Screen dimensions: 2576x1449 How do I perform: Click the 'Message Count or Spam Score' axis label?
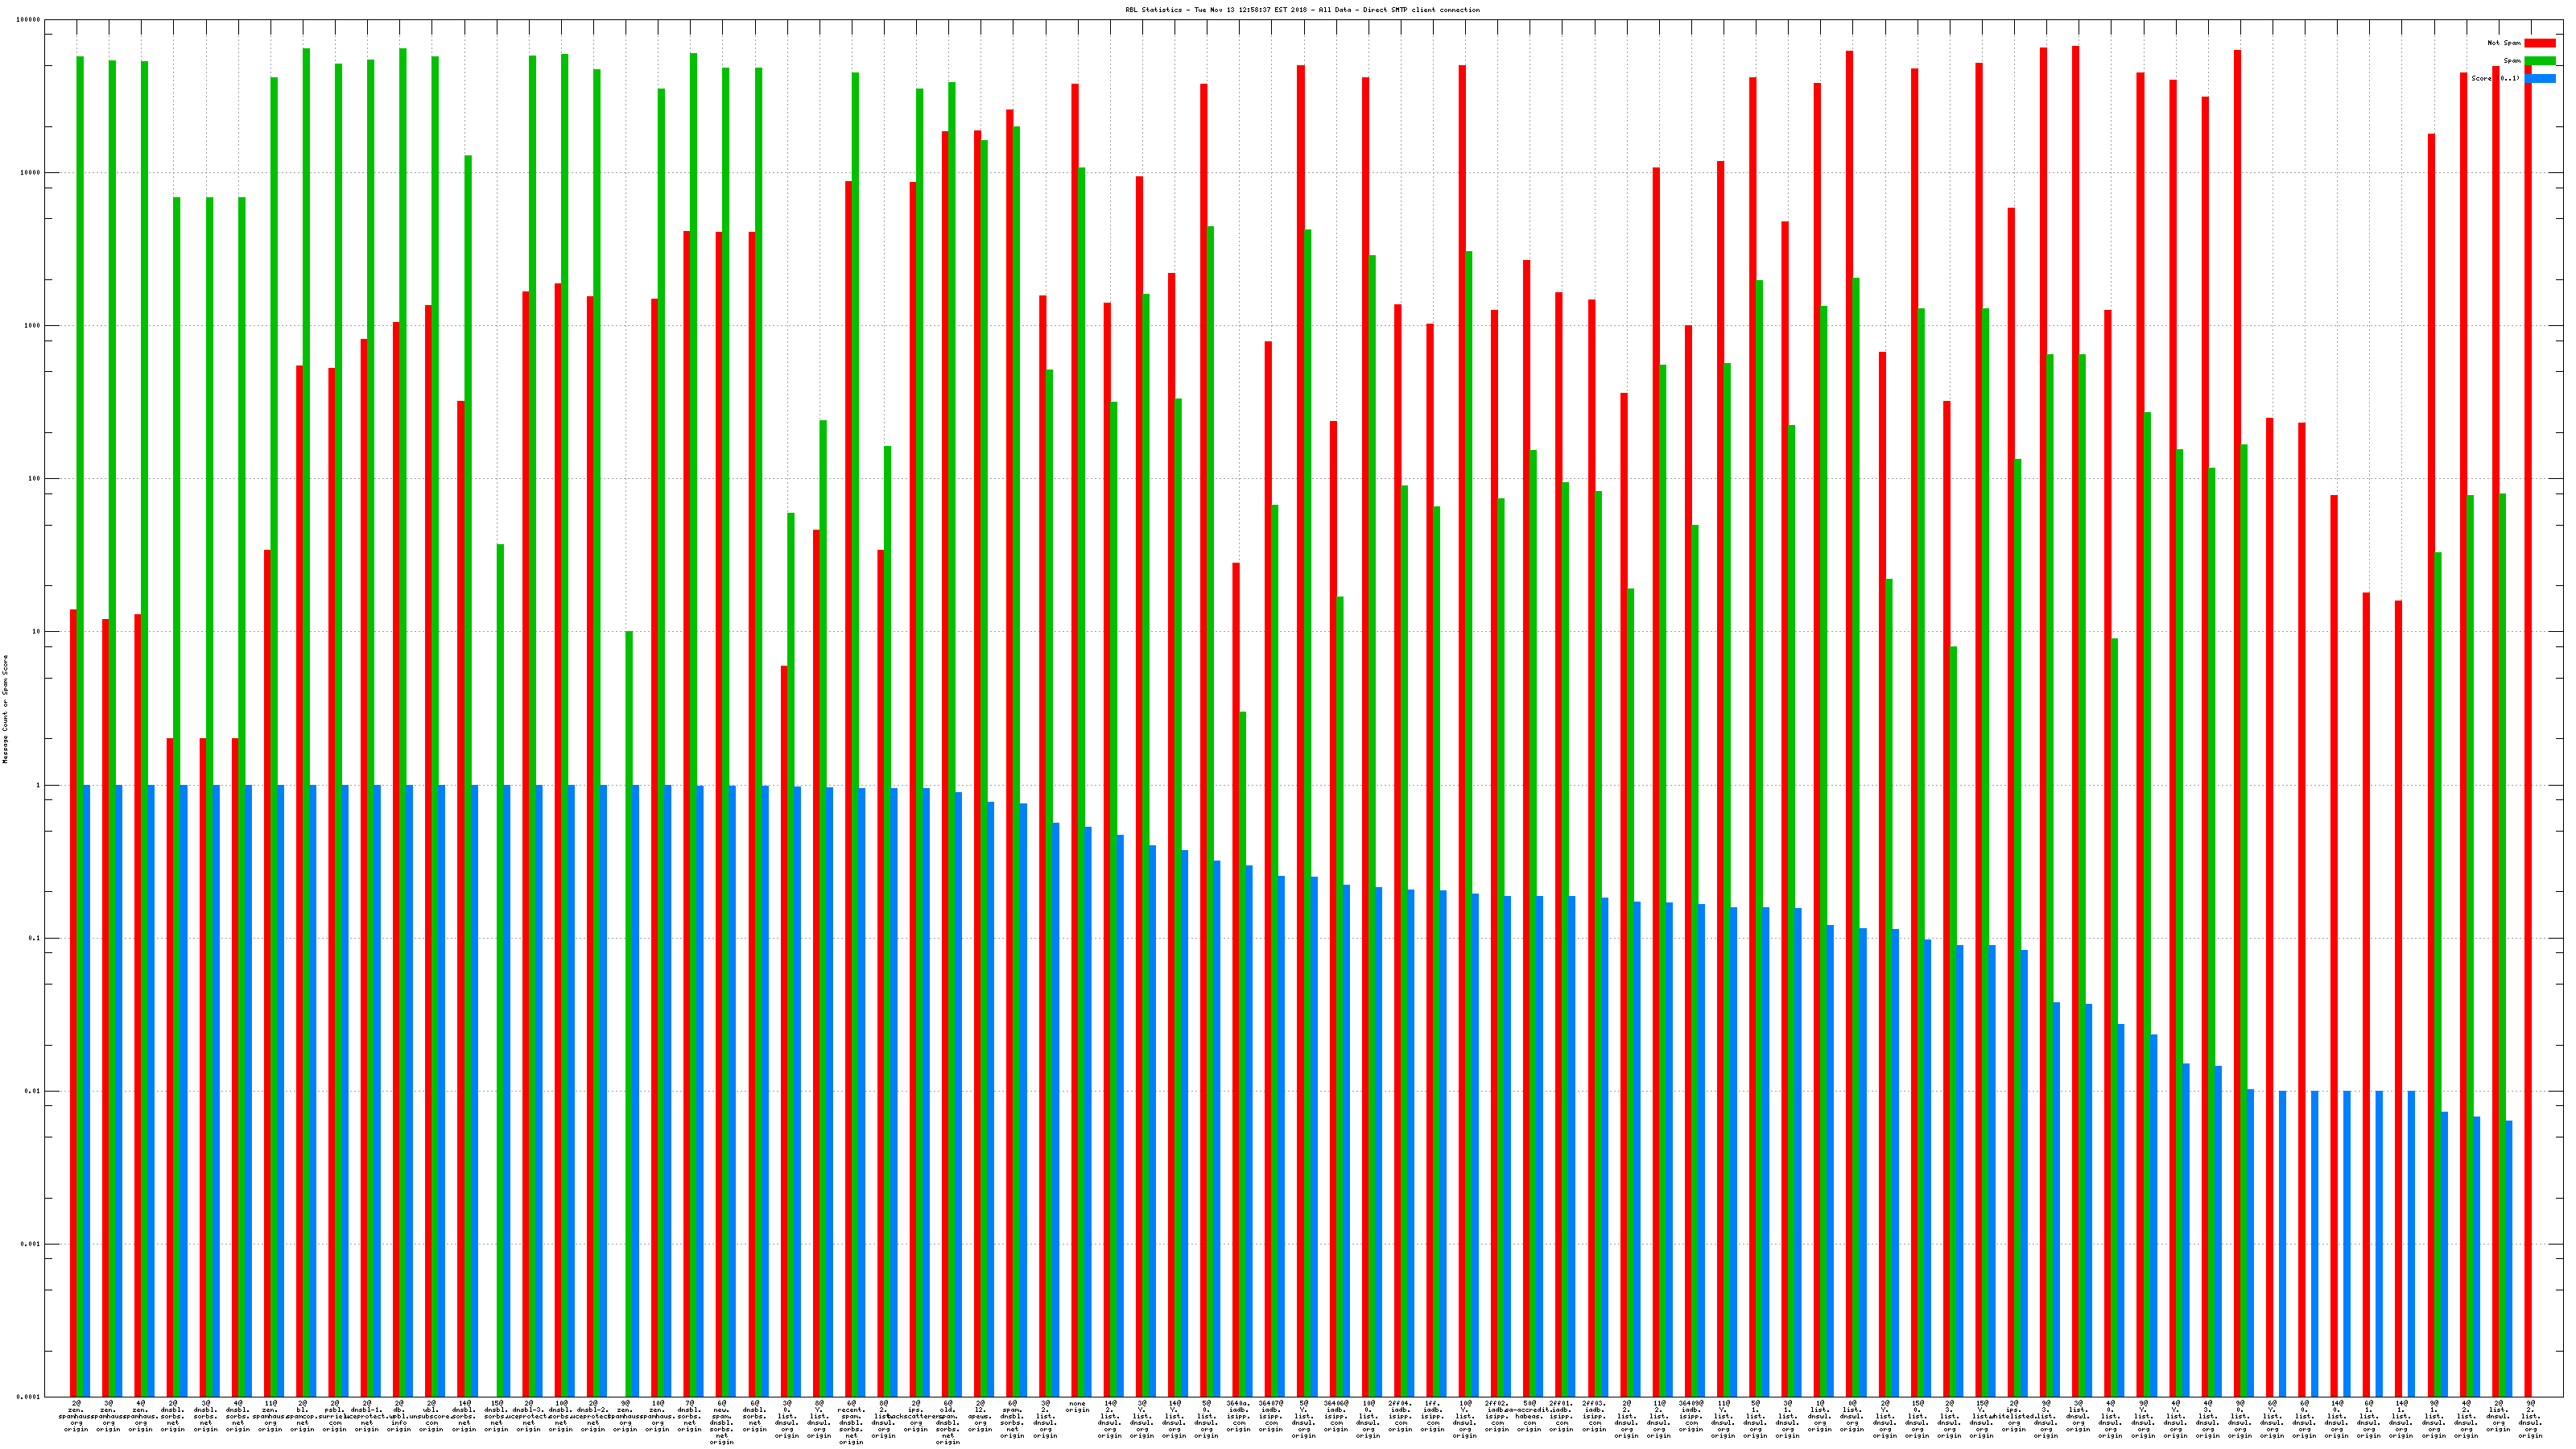[x=5, y=709]
